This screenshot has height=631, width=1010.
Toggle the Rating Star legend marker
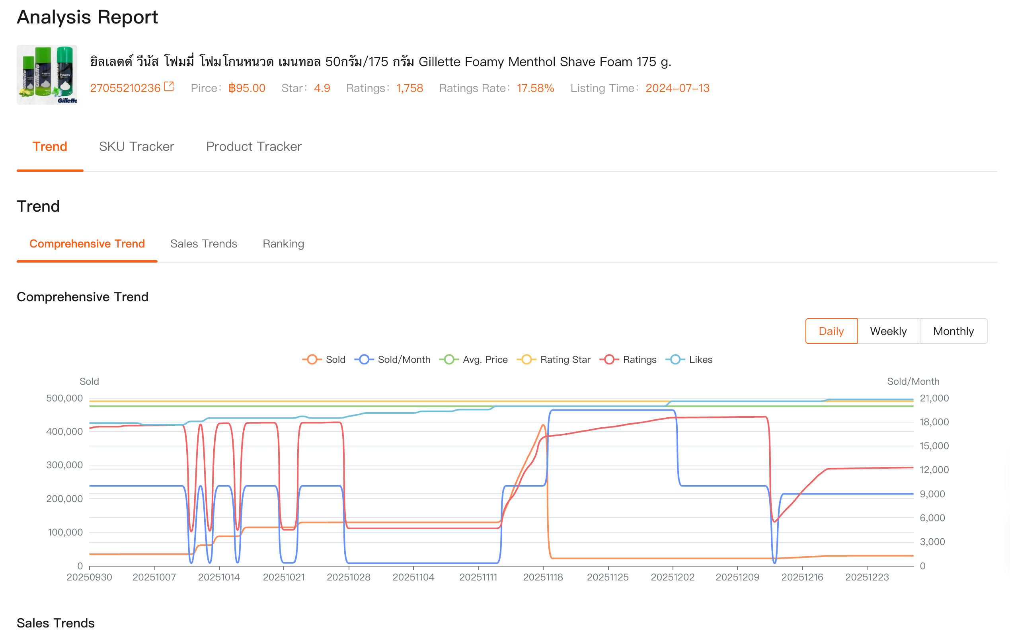(526, 359)
